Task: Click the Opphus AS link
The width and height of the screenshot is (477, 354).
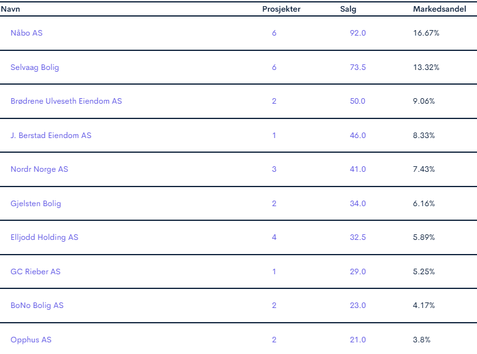Action: (x=31, y=340)
